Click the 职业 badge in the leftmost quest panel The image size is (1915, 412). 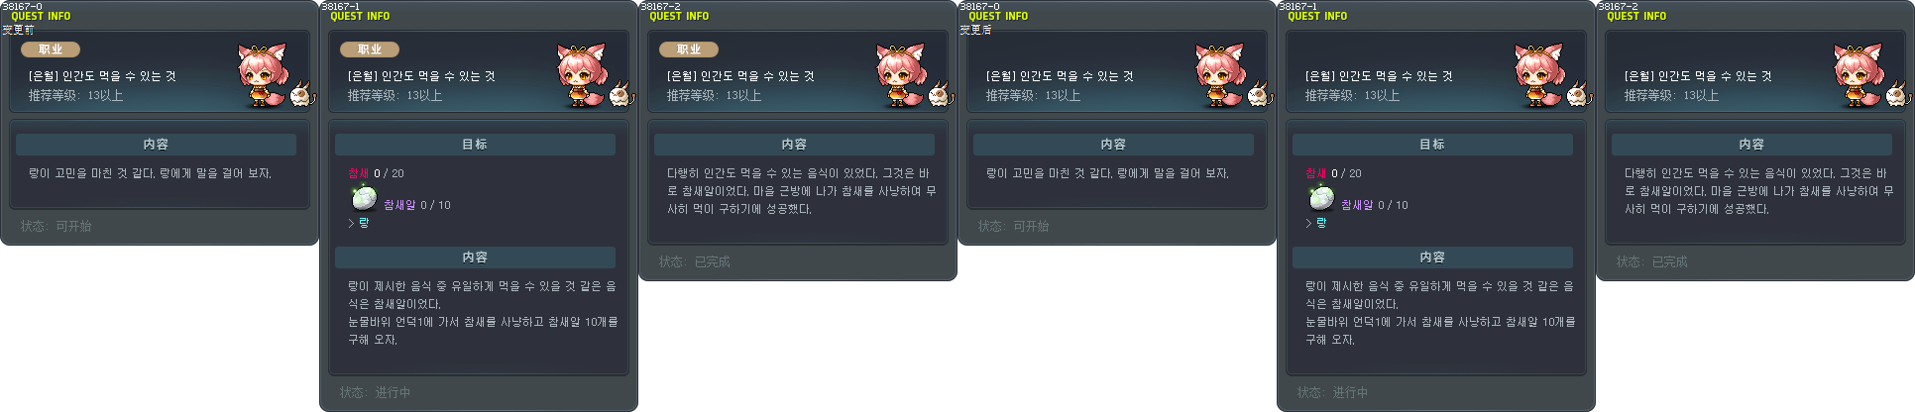pos(51,49)
